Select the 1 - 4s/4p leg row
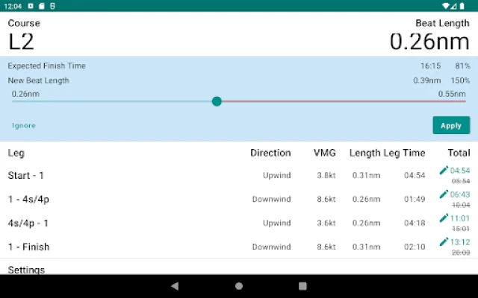The width and height of the screenshot is (478, 298). point(28,200)
